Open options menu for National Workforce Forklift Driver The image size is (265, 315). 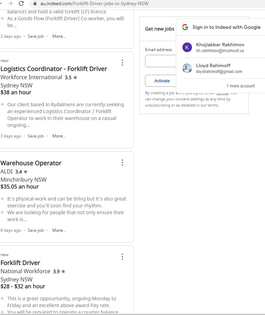click(x=122, y=257)
